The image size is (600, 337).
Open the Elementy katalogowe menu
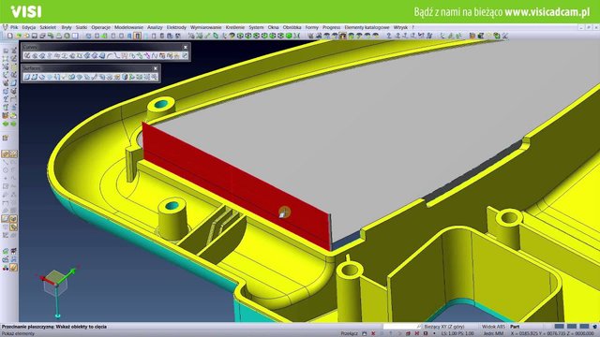(367, 27)
